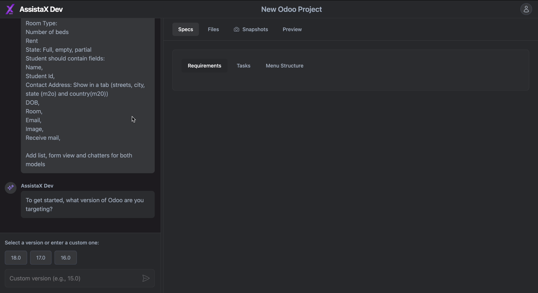Click the 'Room Type:' line
Viewport: 538px width, 293px height.
point(41,23)
